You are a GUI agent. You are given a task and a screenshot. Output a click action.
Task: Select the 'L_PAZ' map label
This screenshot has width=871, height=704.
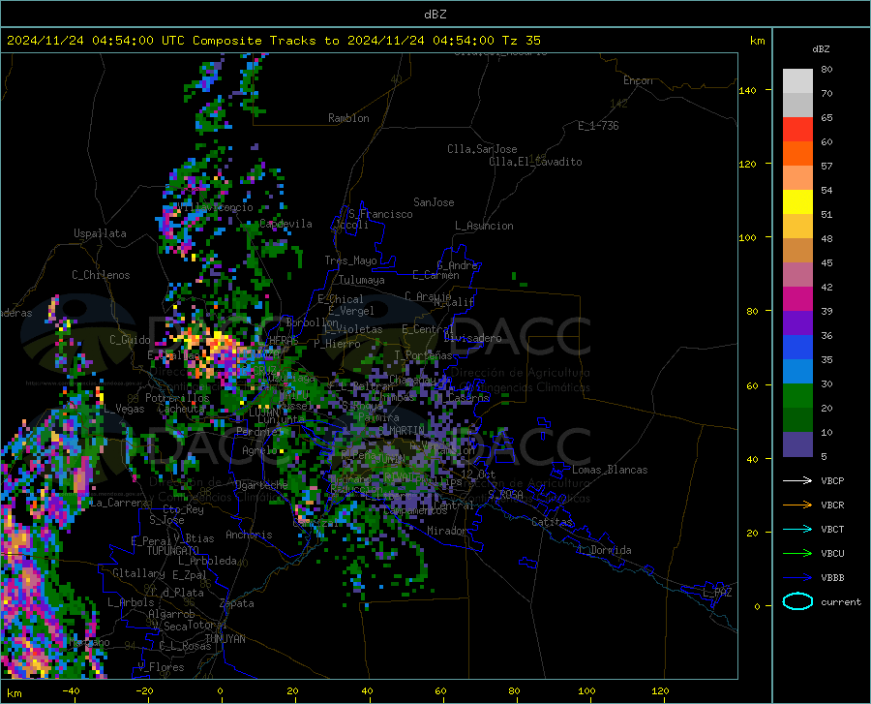[x=717, y=593]
